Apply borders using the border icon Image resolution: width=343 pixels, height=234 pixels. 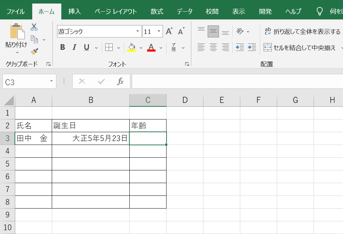pyautogui.click(x=109, y=47)
